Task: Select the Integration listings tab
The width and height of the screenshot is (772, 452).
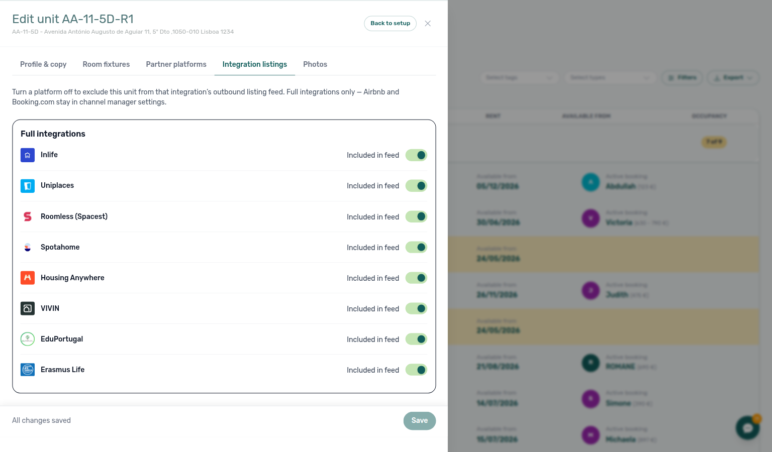Action: [255, 64]
